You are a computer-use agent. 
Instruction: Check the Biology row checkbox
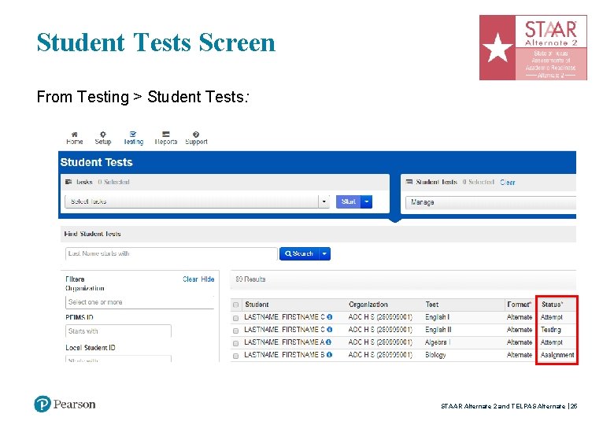(235, 356)
